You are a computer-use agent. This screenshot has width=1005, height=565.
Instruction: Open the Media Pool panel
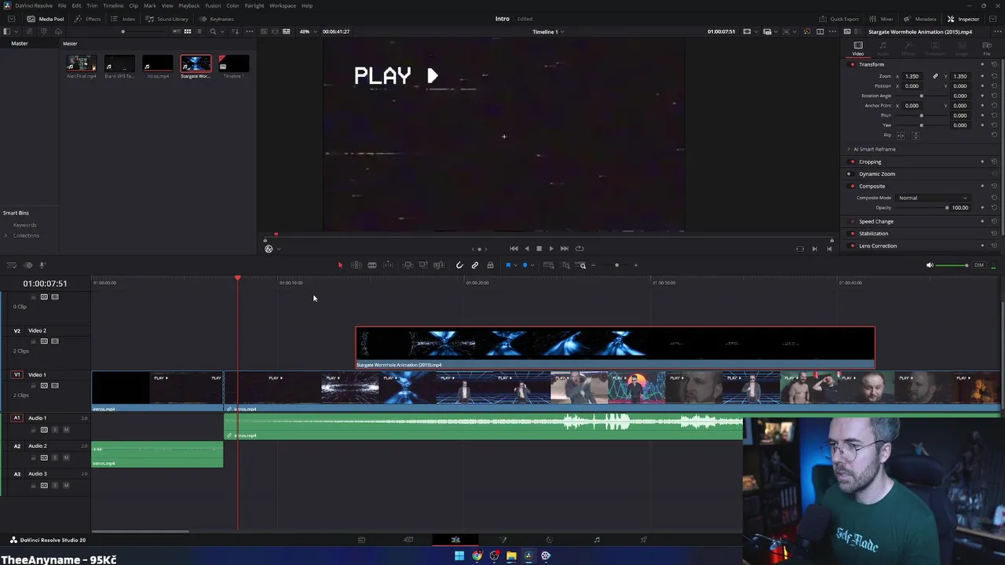pos(46,19)
